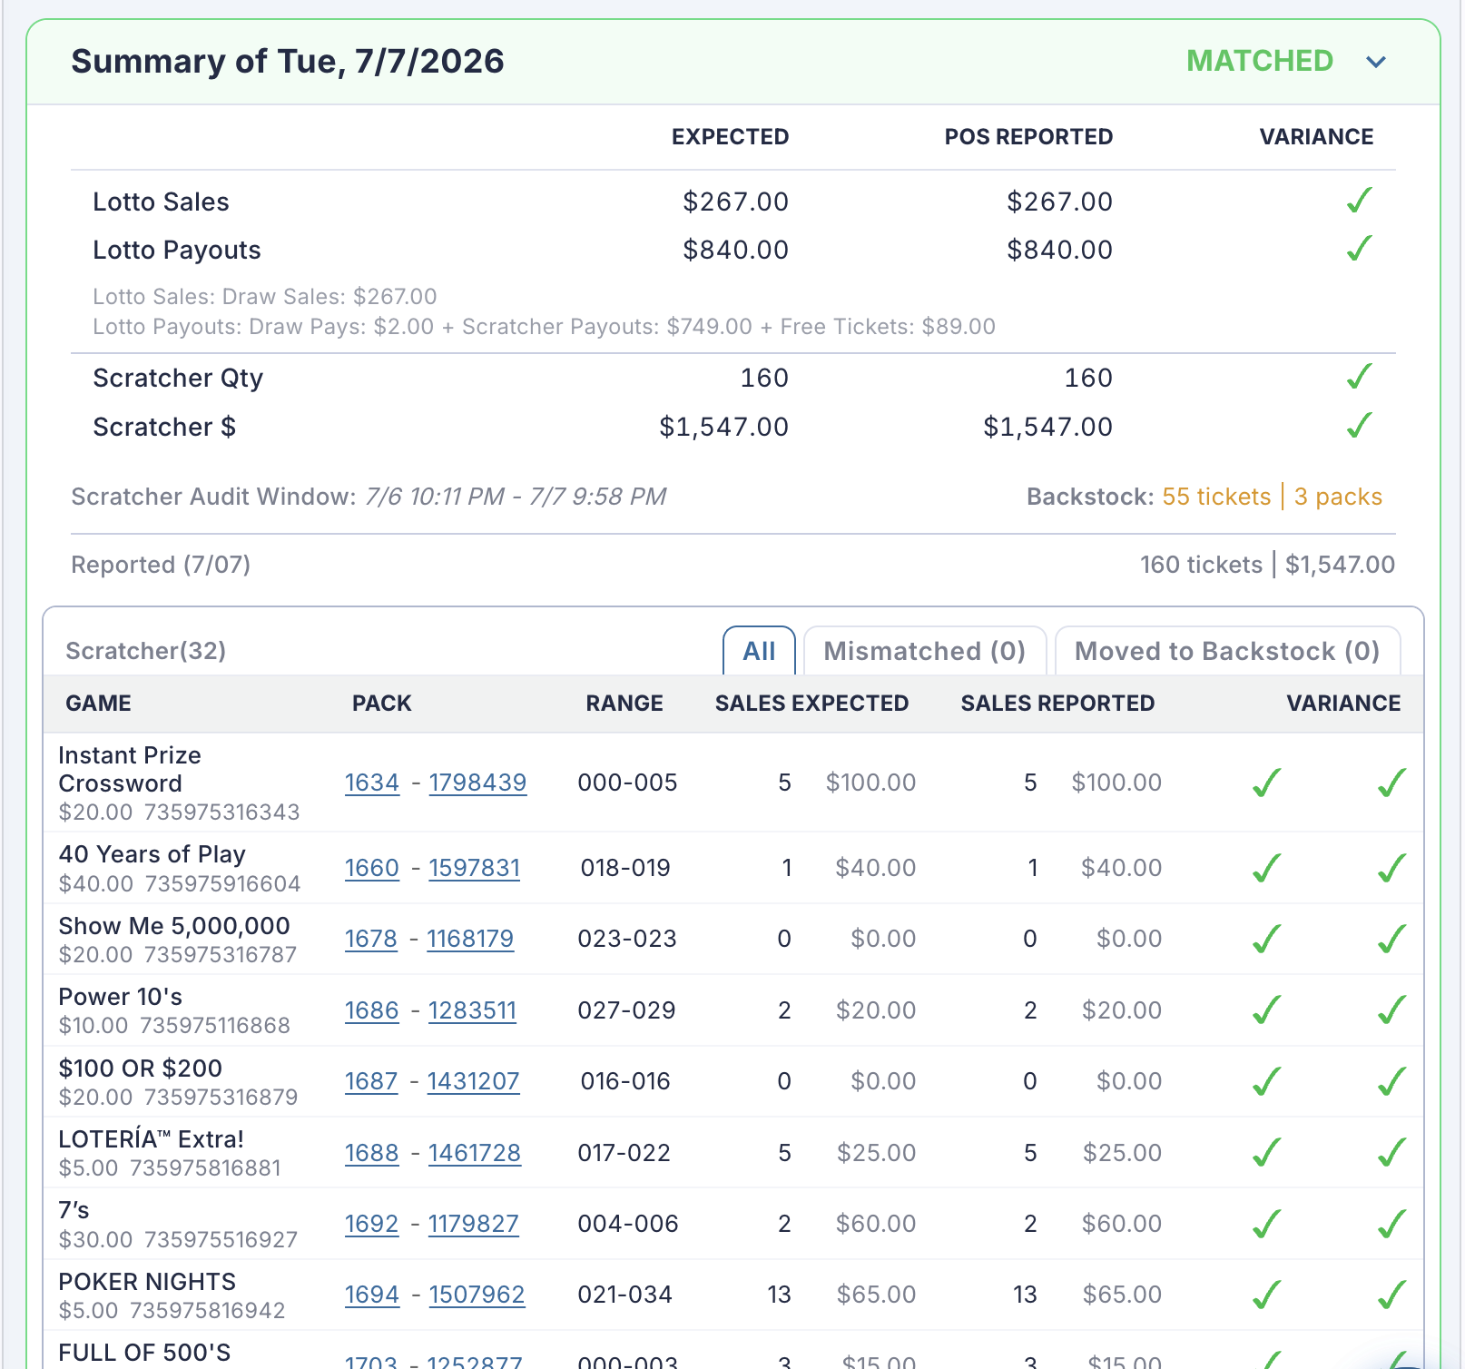The height and width of the screenshot is (1369, 1465).
Task: Switch to the Mismatched (0) tab
Action: [925, 651]
